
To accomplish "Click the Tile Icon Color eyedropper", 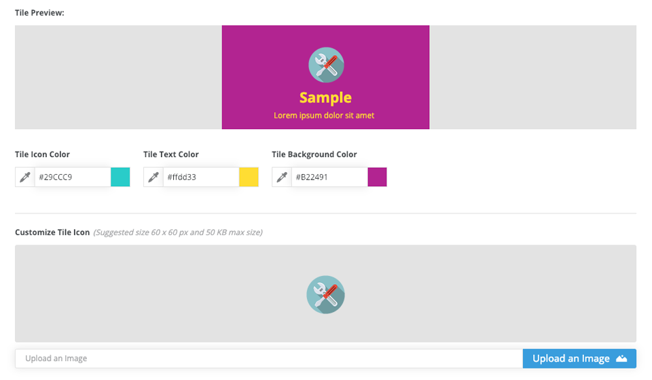I will 25,177.
